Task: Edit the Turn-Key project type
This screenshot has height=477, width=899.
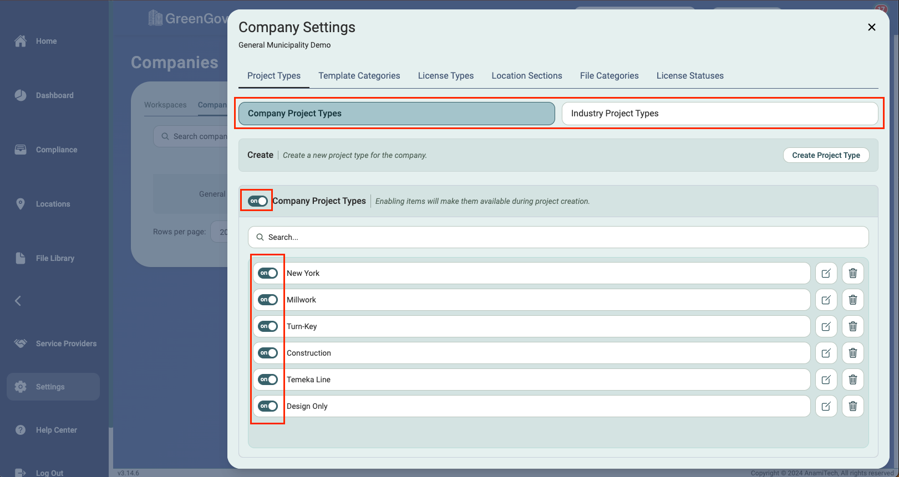Action: click(x=826, y=326)
